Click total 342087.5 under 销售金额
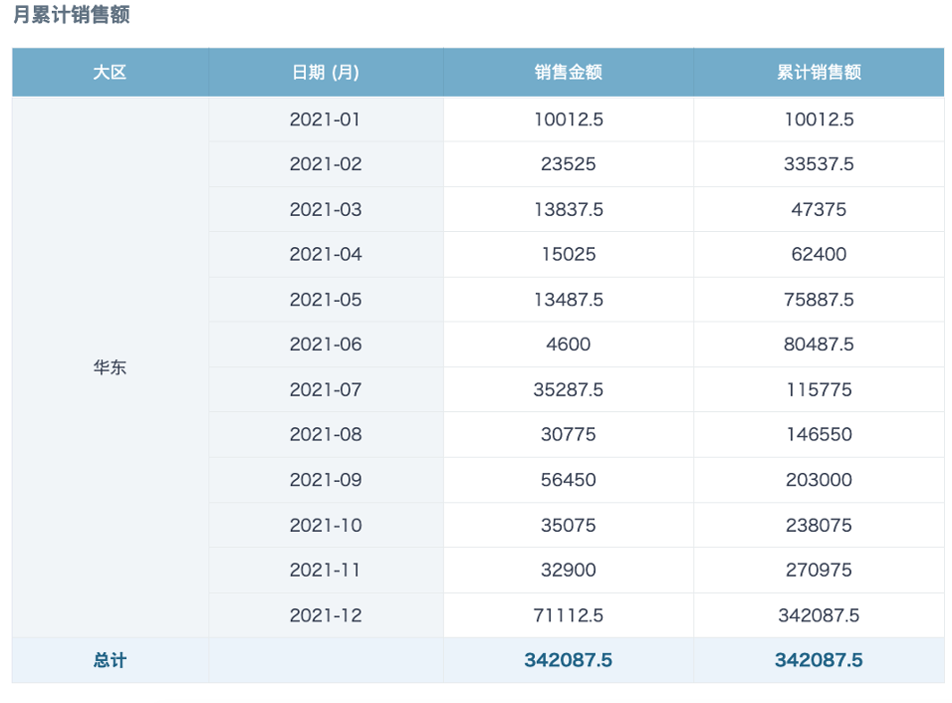Screen dimensions: 952x703 click(569, 660)
